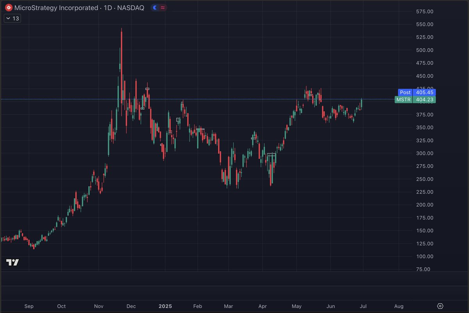Click the MicroStrategy red logo icon

8,8
